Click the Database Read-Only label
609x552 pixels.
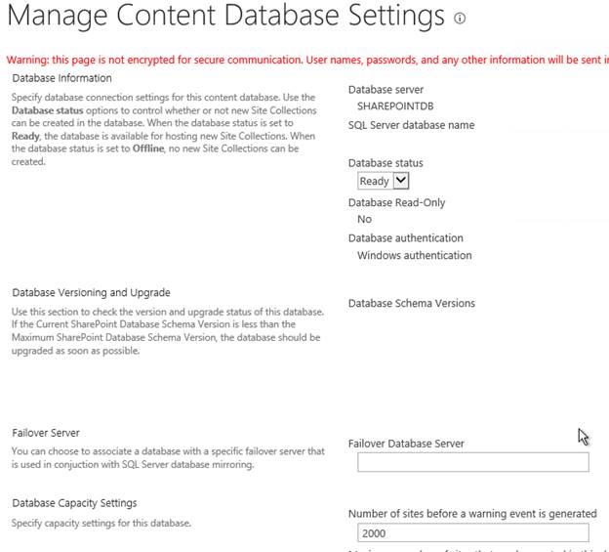click(x=396, y=202)
